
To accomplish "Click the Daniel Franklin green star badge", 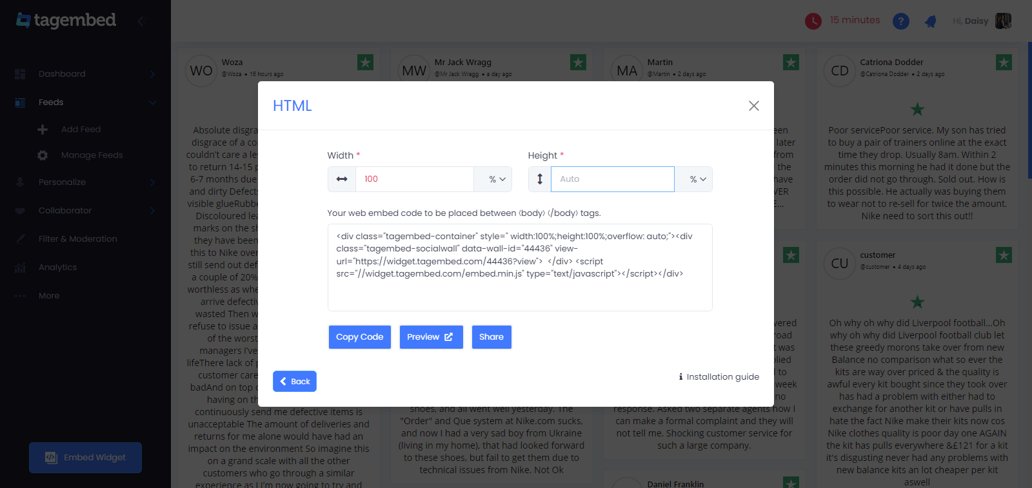I will (791, 483).
